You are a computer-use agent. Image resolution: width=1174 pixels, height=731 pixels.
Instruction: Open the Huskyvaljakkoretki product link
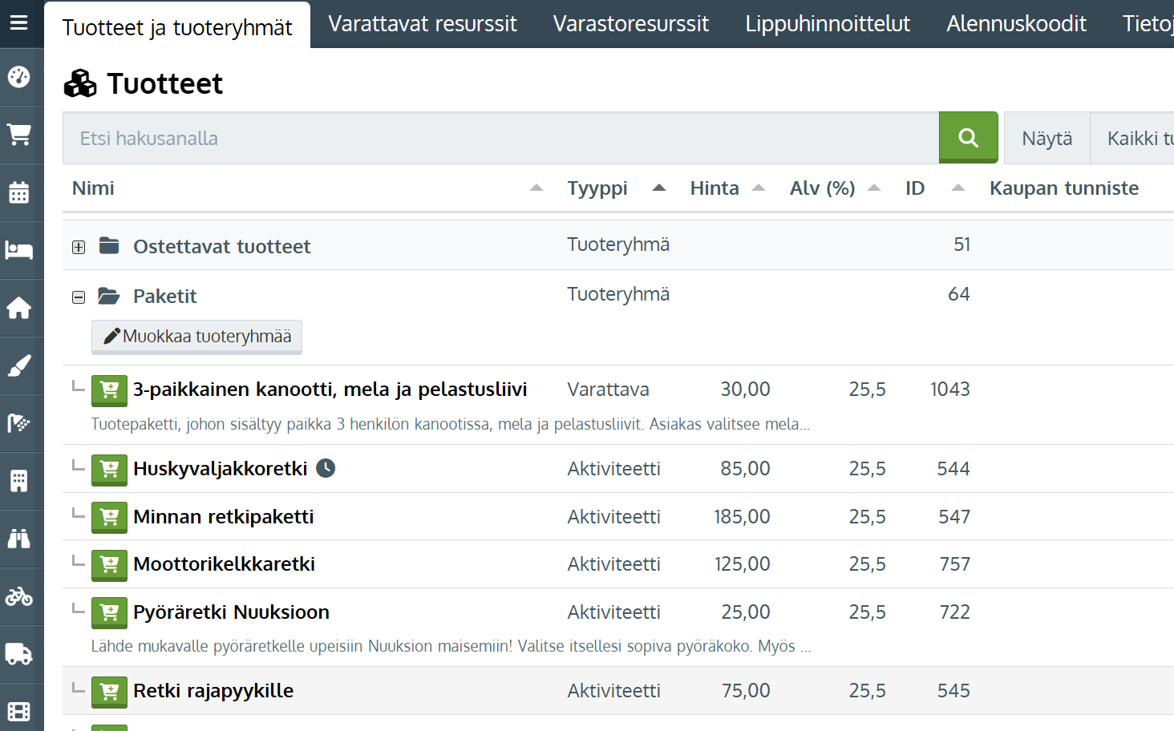coord(221,469)
